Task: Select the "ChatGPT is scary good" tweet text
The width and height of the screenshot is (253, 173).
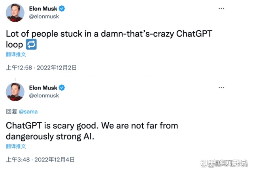Action: tap(92, 131)
